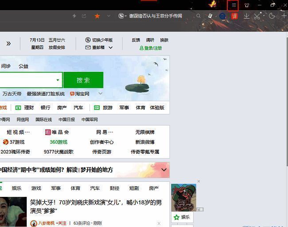The image size is (288, 227).
Task: Open the 房产 navigation category
Action: pyautogui.click(x=62, y=108)
